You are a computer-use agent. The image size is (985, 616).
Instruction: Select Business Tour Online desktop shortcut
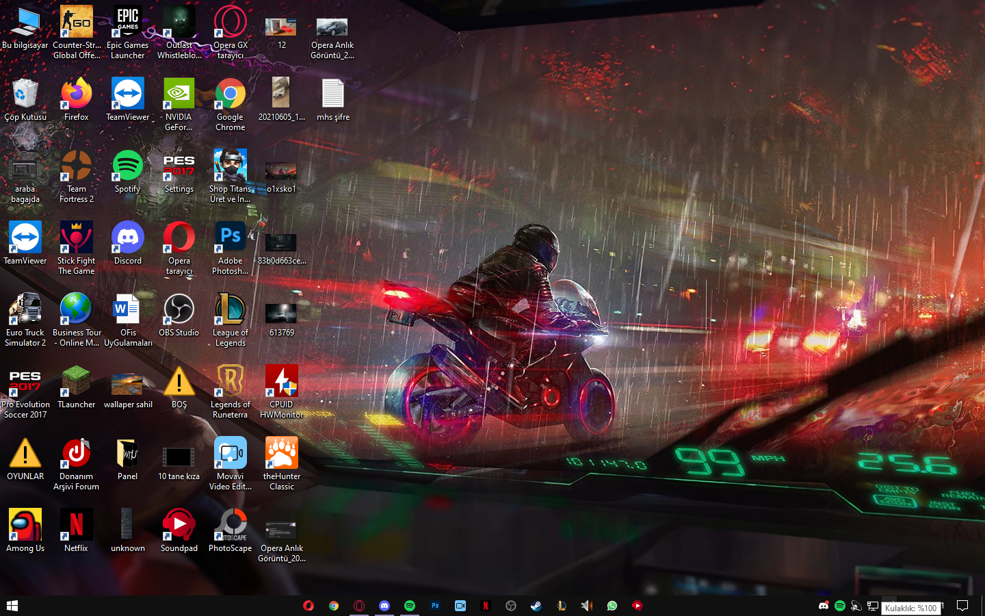(77, 320)
